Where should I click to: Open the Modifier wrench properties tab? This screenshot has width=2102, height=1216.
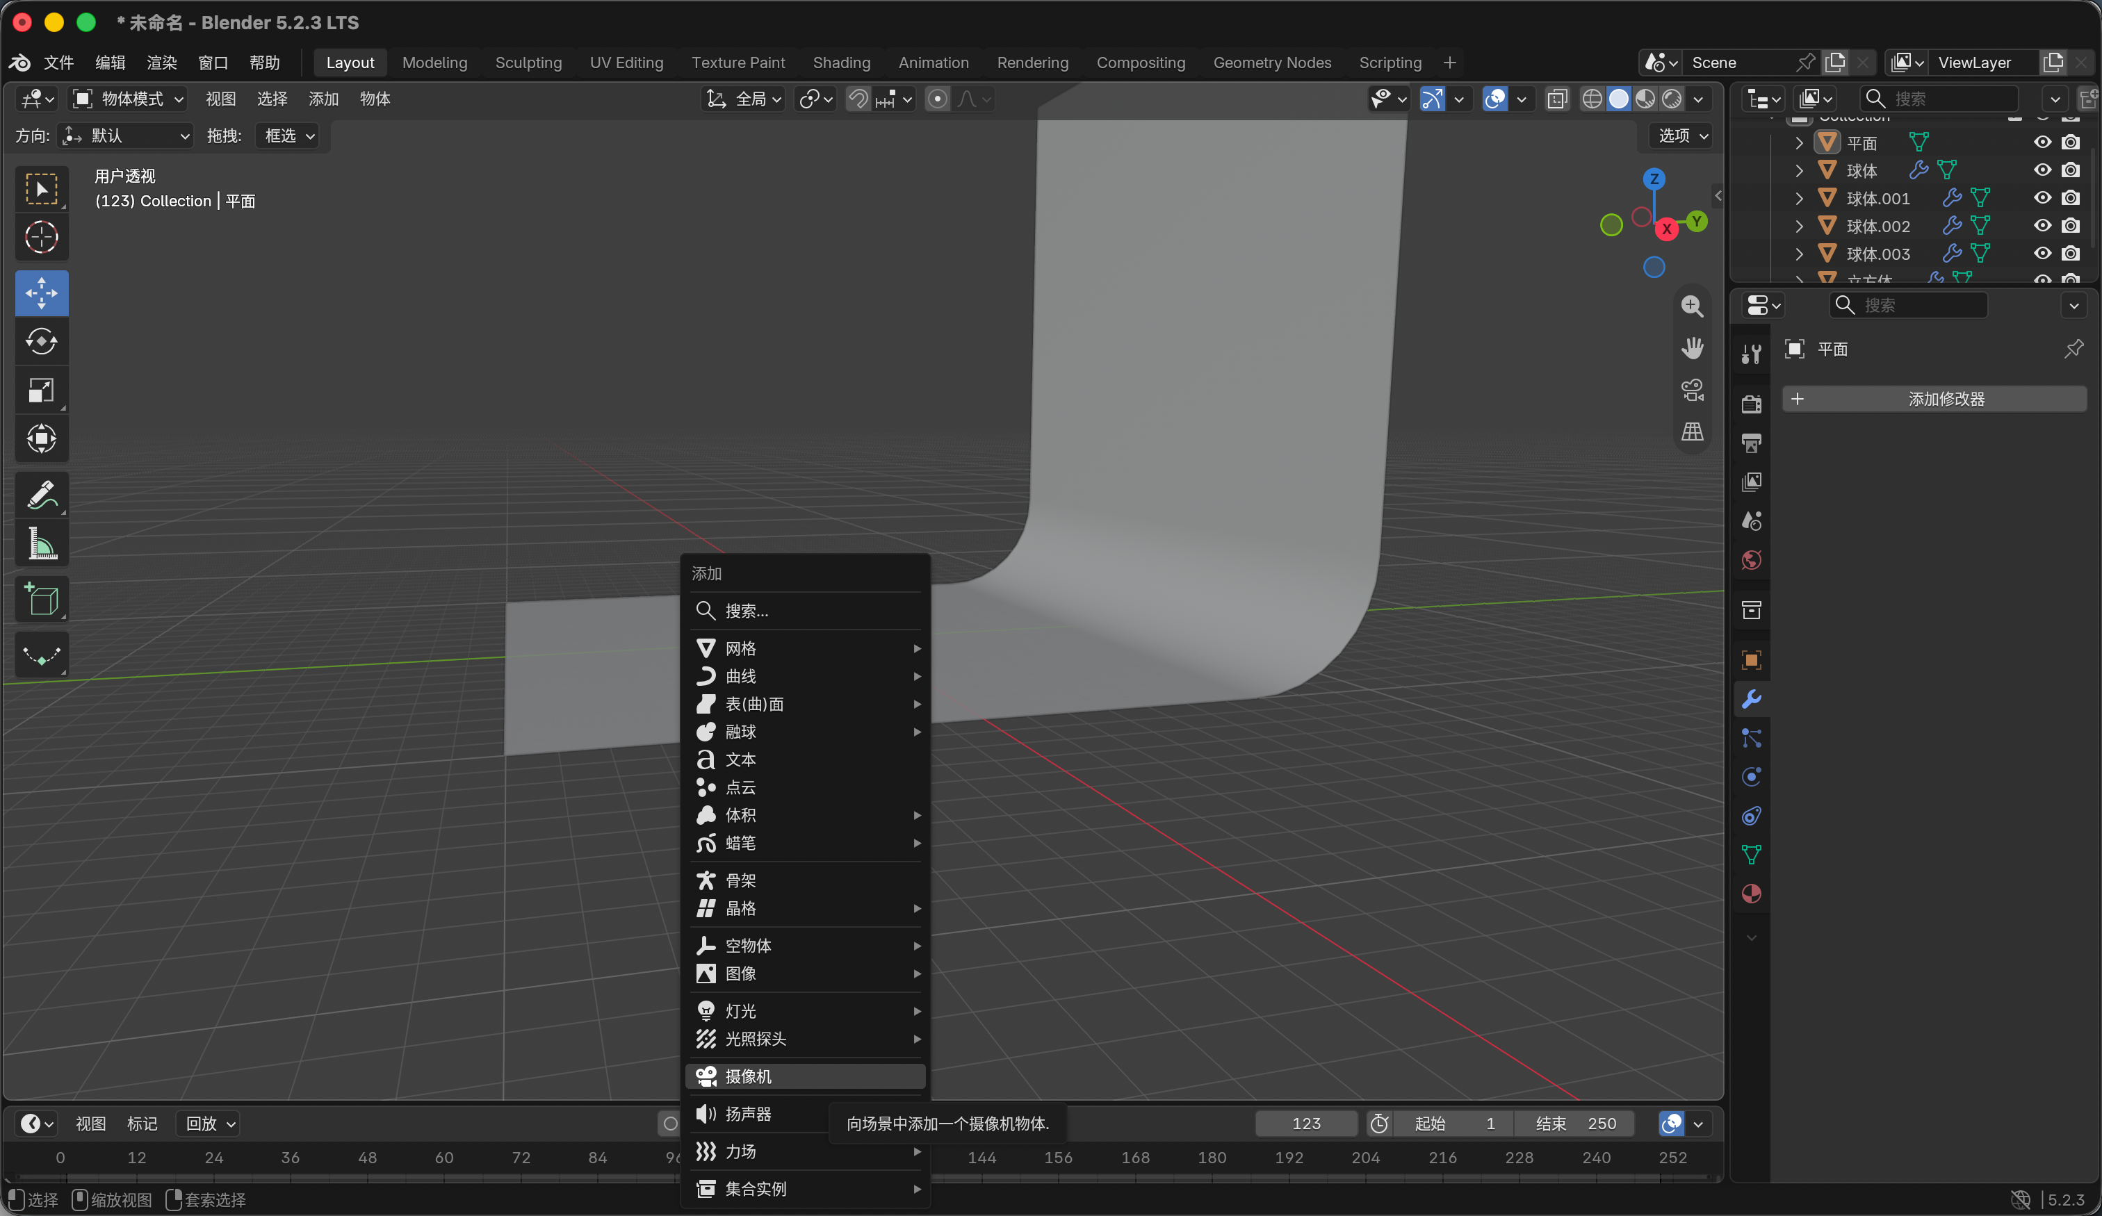click(x=1752, y=699)
